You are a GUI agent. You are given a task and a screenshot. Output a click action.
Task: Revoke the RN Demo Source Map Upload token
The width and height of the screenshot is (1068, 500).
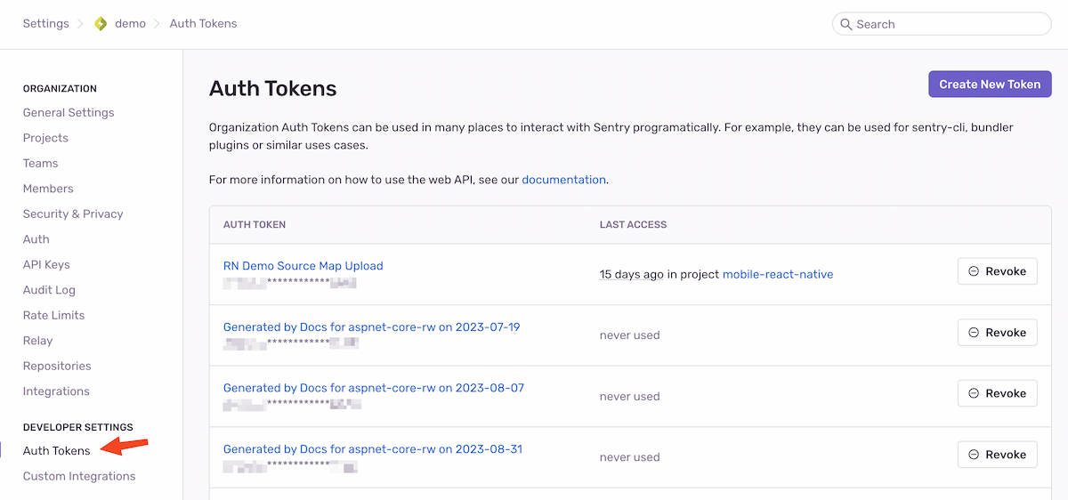click(x=997, y=271)
